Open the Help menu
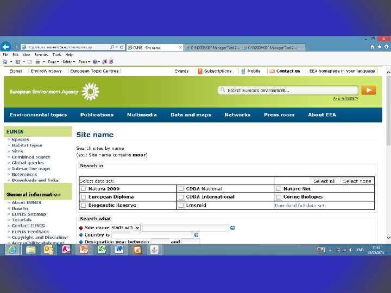391x293 pixels. pos(69,55)
